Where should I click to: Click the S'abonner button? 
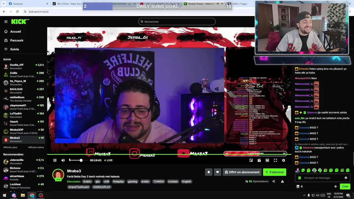coord(275,172)
